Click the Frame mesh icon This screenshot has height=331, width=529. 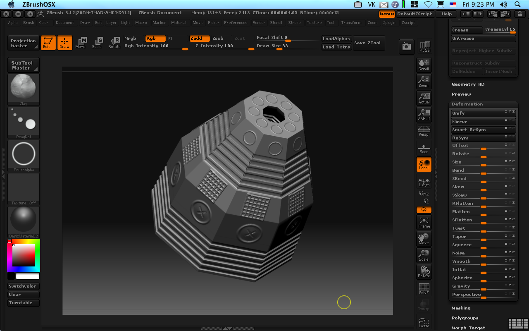[424, 222]
